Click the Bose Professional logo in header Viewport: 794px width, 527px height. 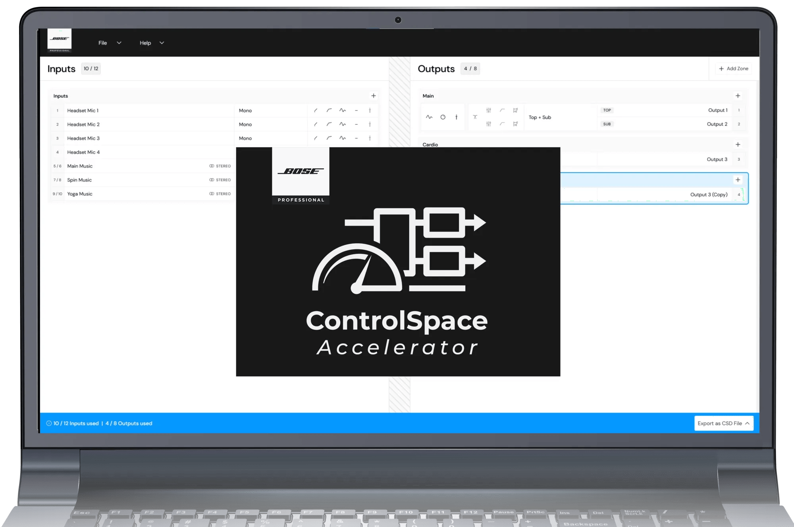[x=60, y=40]
